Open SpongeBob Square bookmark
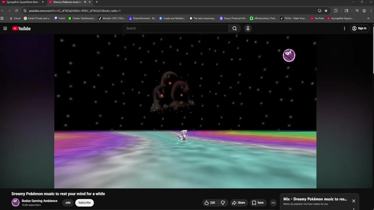 (340, 18)
